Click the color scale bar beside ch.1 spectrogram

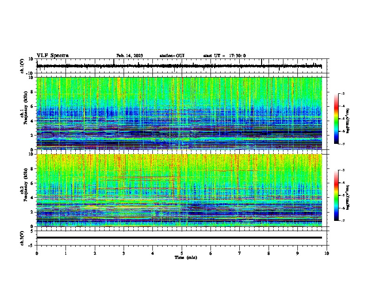[x=336, y=118]
